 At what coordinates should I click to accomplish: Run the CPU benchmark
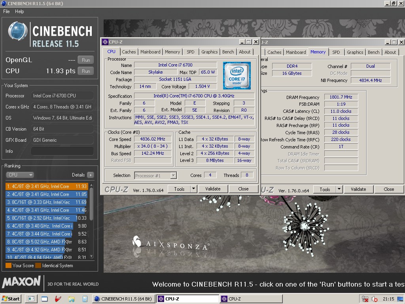(x=86, y=71)
